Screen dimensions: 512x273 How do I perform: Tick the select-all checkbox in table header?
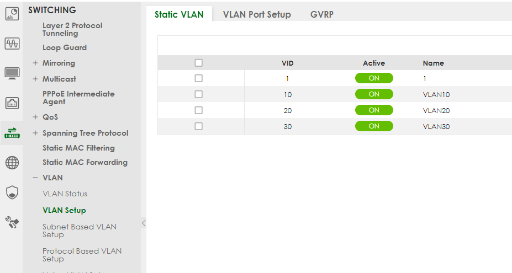click(199, 63)
